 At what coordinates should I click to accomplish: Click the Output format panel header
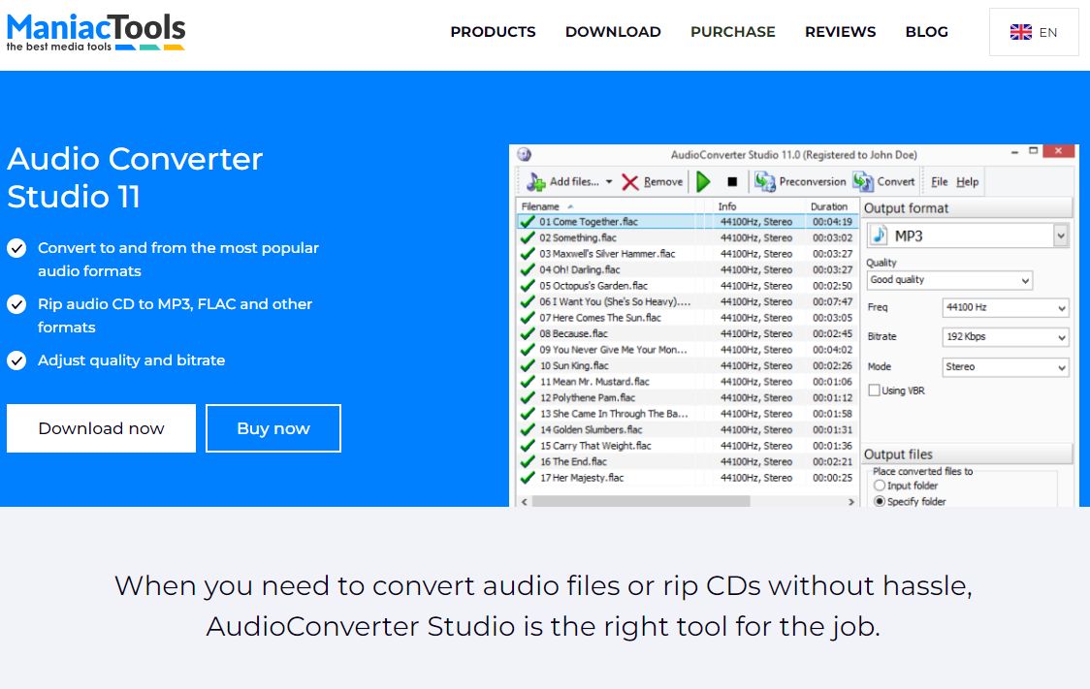966,208
